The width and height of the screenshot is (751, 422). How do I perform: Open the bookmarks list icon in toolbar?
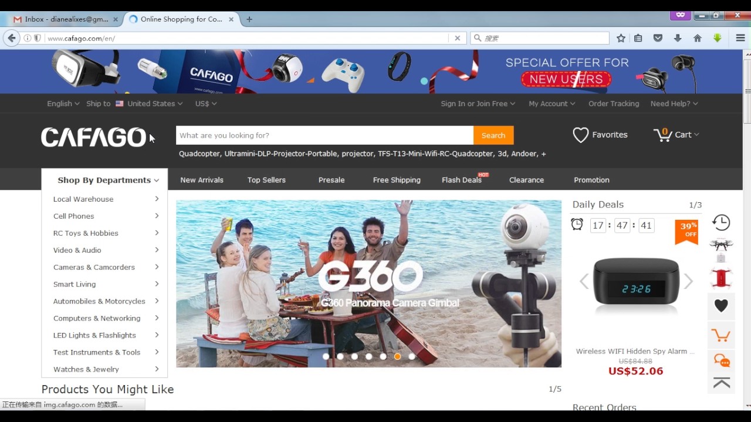click(638, 38)
